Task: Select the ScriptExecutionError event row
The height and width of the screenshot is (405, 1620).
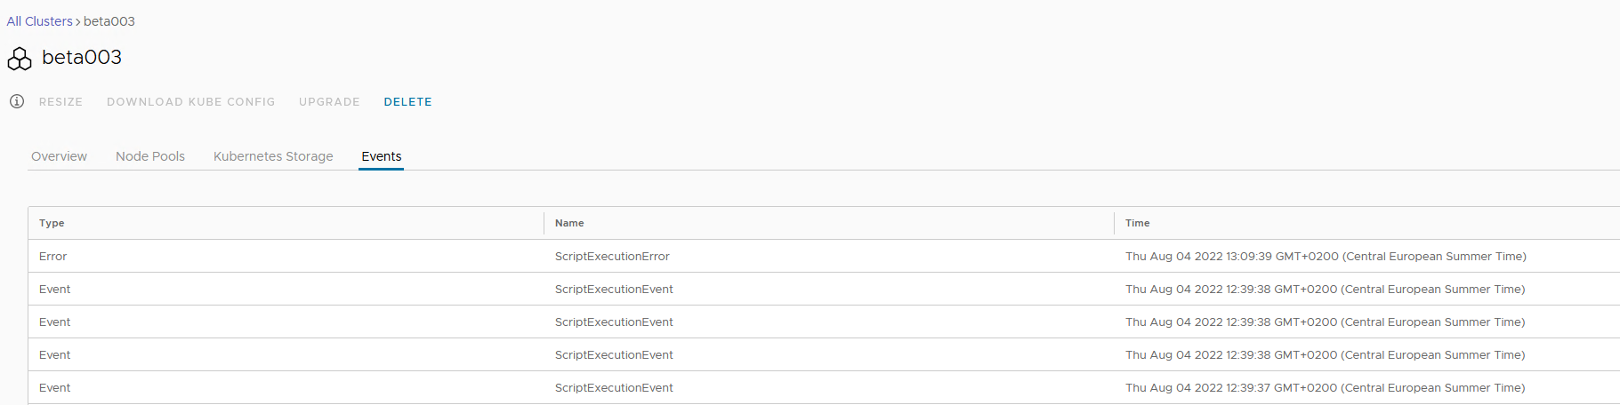Action: tap(824, 256)
